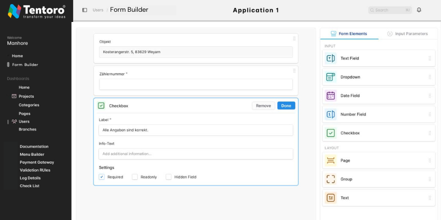Open Categories in sidebar
Screen dimensions: 441x220
tap(29, 105)
